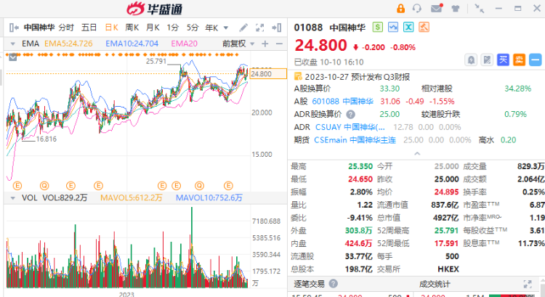Collapse related securities list chevron
The image size is (545, 297).
[417, 153]
